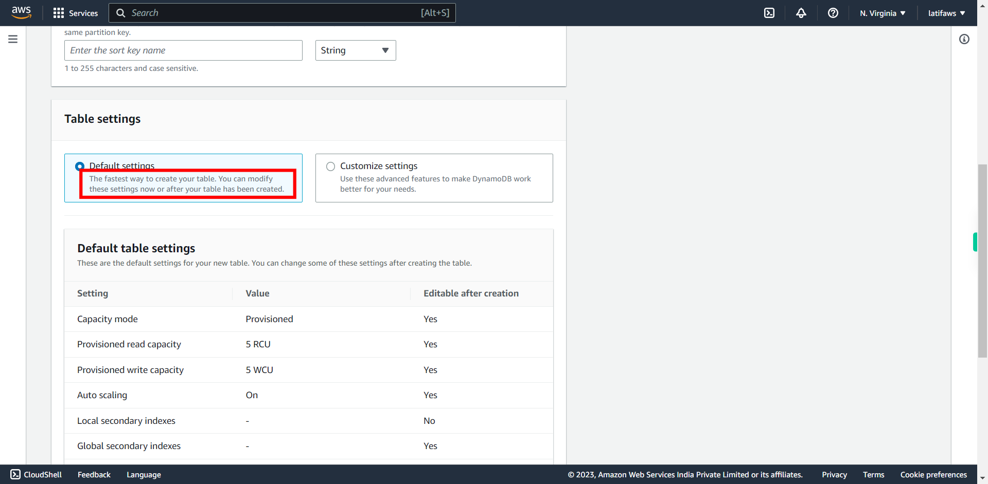Image resolution: width=988 pixels, height=484 pixels.
Task: Open the Language selector in the footer
Action: pos(144,474)
